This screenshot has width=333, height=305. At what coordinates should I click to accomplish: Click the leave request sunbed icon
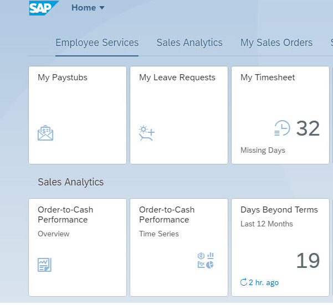pyautogui.click(x=147, y=133)
